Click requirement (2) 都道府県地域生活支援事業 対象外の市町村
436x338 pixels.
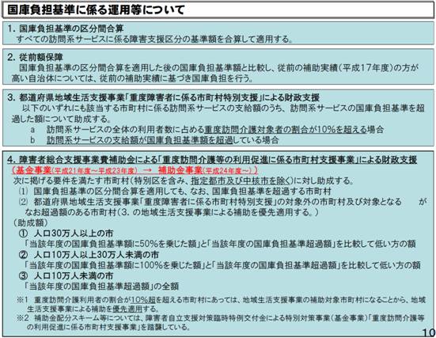click(222, 207)
